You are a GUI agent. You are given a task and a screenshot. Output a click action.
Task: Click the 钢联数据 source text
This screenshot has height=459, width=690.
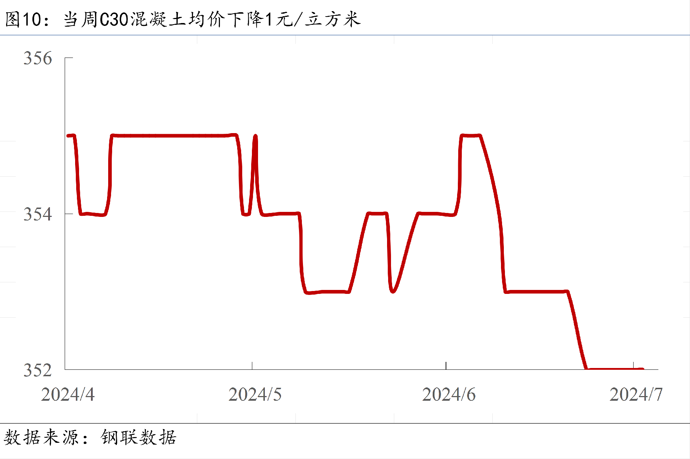click(139, 437)
